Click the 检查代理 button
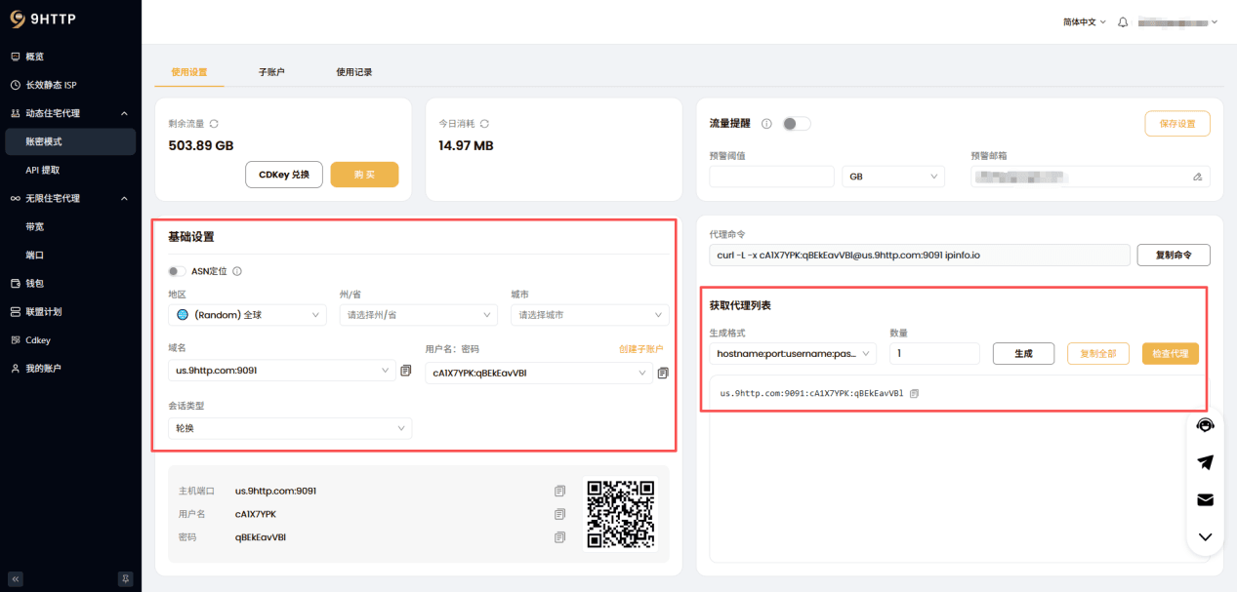 coord(1171,353)
